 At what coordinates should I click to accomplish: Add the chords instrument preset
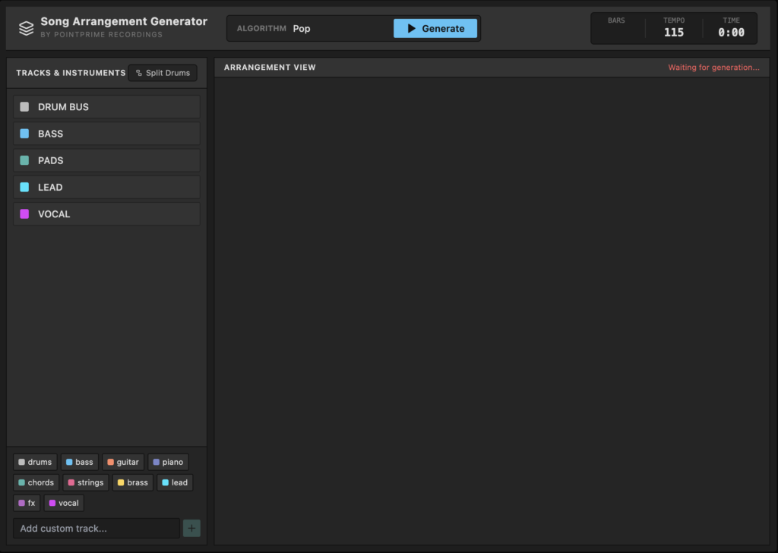pos(36,482)
